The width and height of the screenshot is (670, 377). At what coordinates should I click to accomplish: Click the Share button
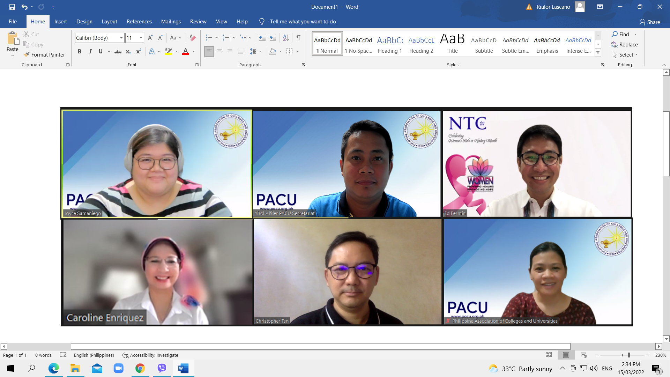pos(650,22)
